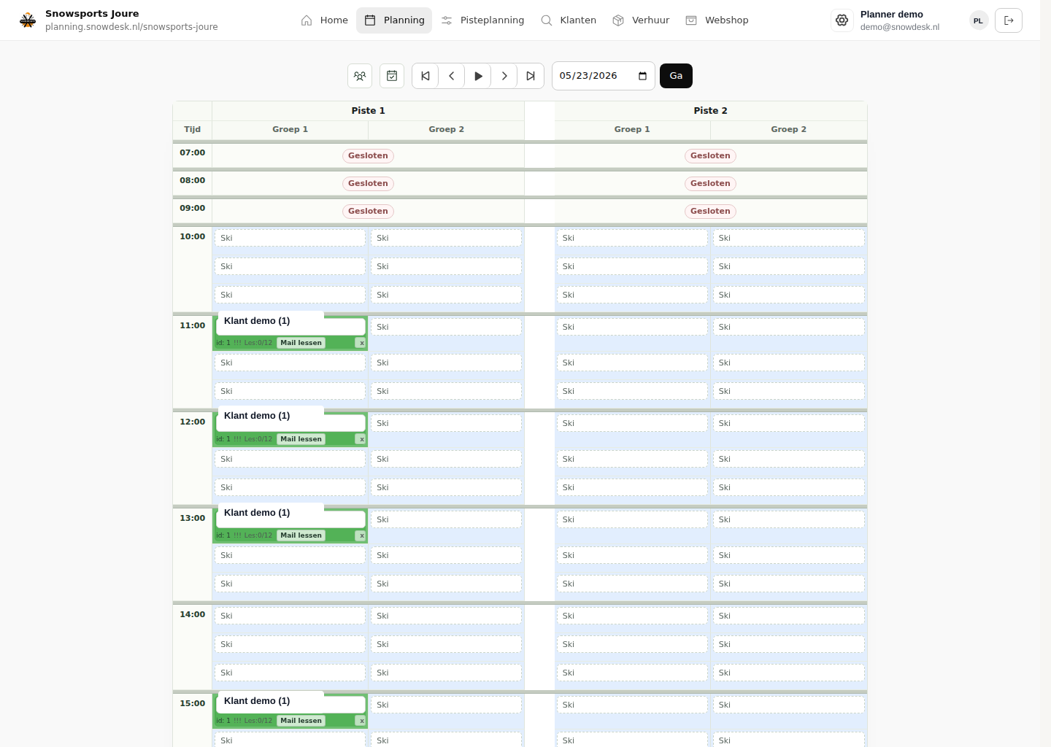The image size is (1051, 747).
Task: Click Mail lessen on the 12:00 booking
Action: tap(301, 439)
